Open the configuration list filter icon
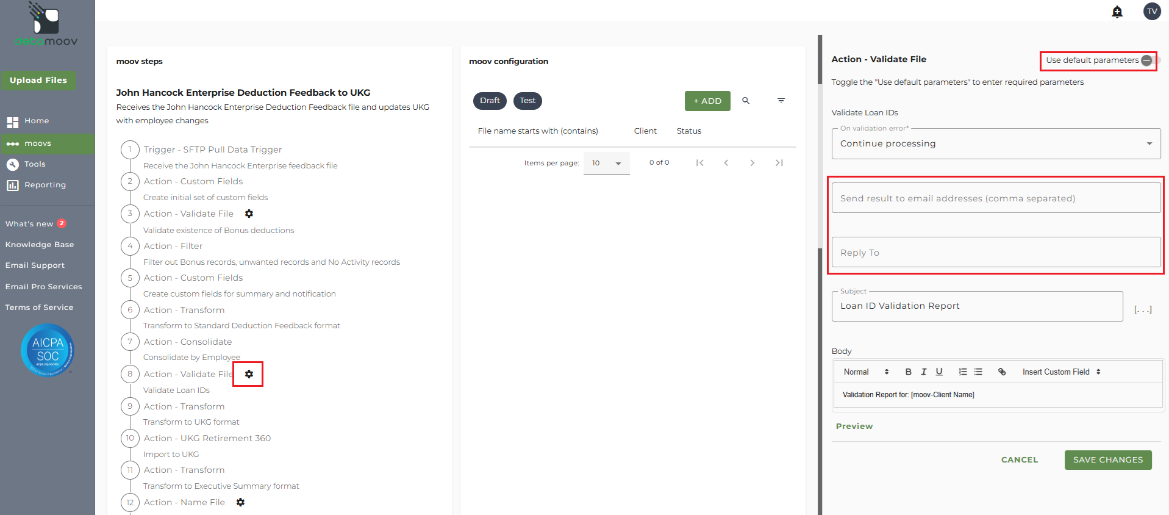The image size is (1169, 515). point(781,101)
